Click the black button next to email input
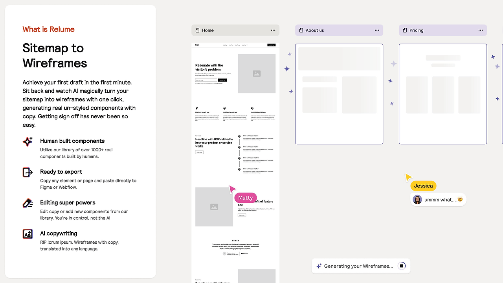This screenshot has width=503, height=283. click(x=222, y=80)
